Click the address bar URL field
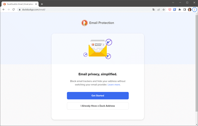This screenshot has width=198, height=126. coord(85,9)
